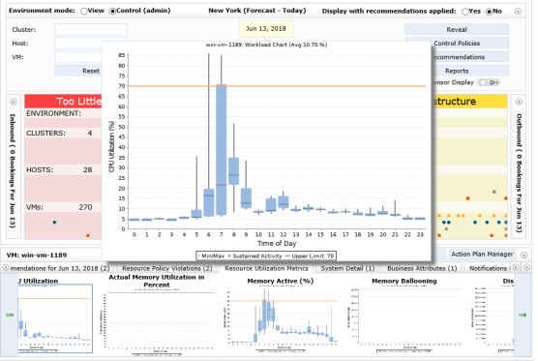Screen dimensions: 538x361
Task: Click the hour 6 box in workload chart
Action: point(209,202)
